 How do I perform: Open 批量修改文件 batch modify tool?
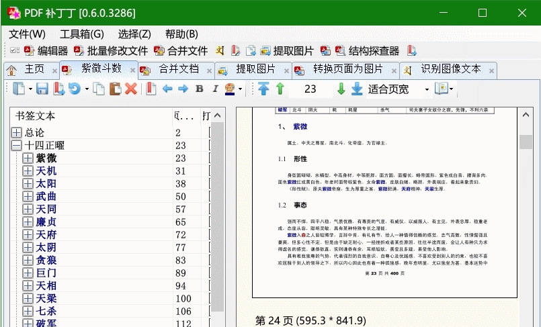[110, 50]
